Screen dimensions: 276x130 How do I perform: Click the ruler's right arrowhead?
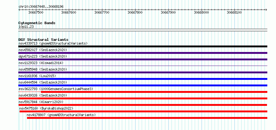pos(266,10)
